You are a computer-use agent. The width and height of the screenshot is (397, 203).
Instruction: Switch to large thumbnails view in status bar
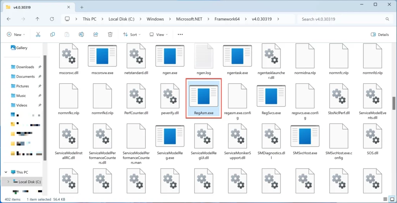[392, 200]
